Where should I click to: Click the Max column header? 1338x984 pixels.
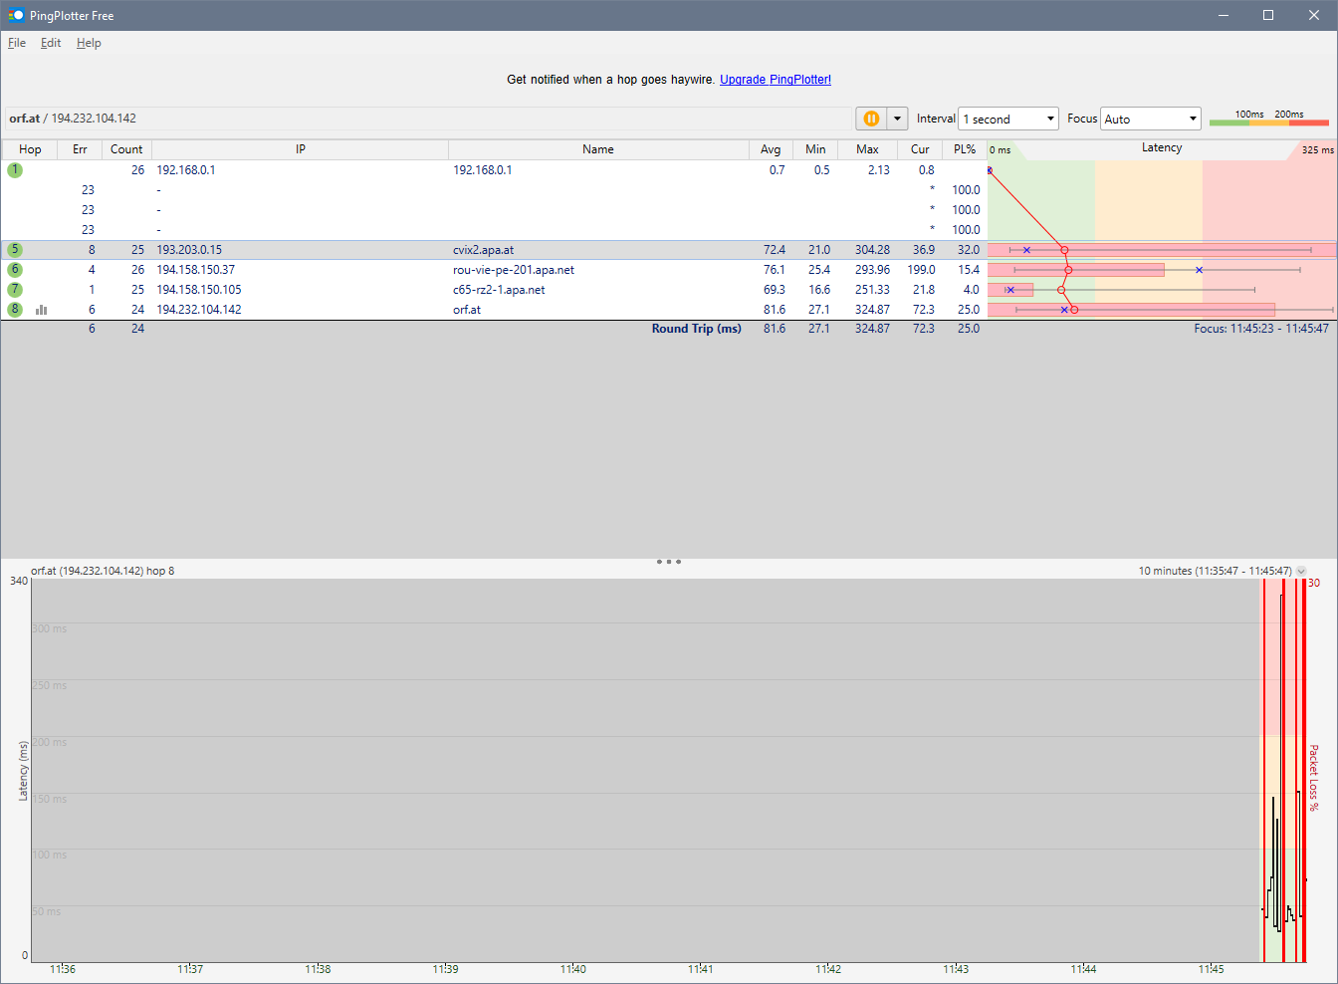click(x=867, y=149)
